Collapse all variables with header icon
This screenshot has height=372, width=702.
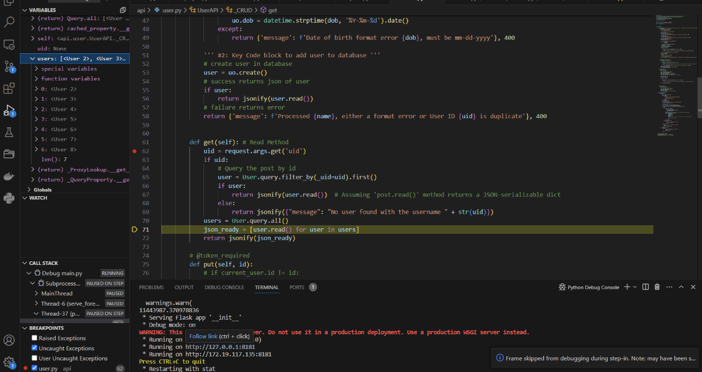pyautogui.click(x=123, y=10)
